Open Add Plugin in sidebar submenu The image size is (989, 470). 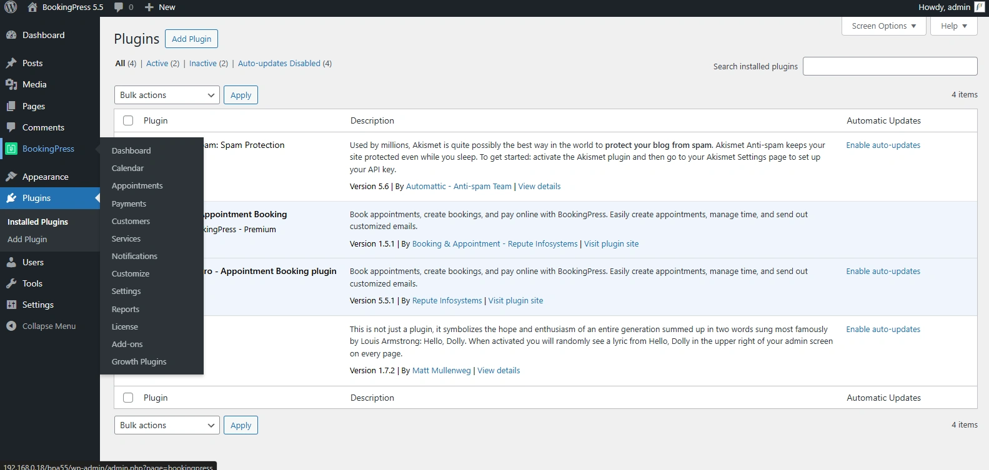(x=27, y=240)
